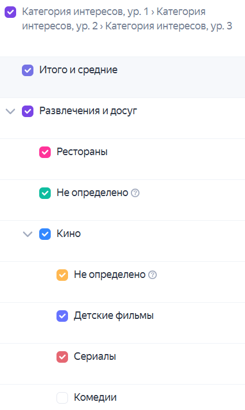Click the Категория интересов column header text
Viewport: 245px width, 410px height.
(x=127, y=19)
